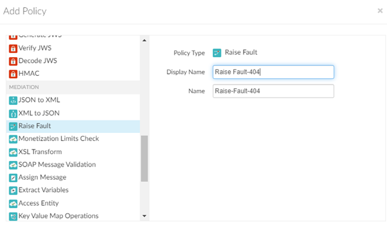Click the Raise Fault policy type icon

click(x=217, y=53)
